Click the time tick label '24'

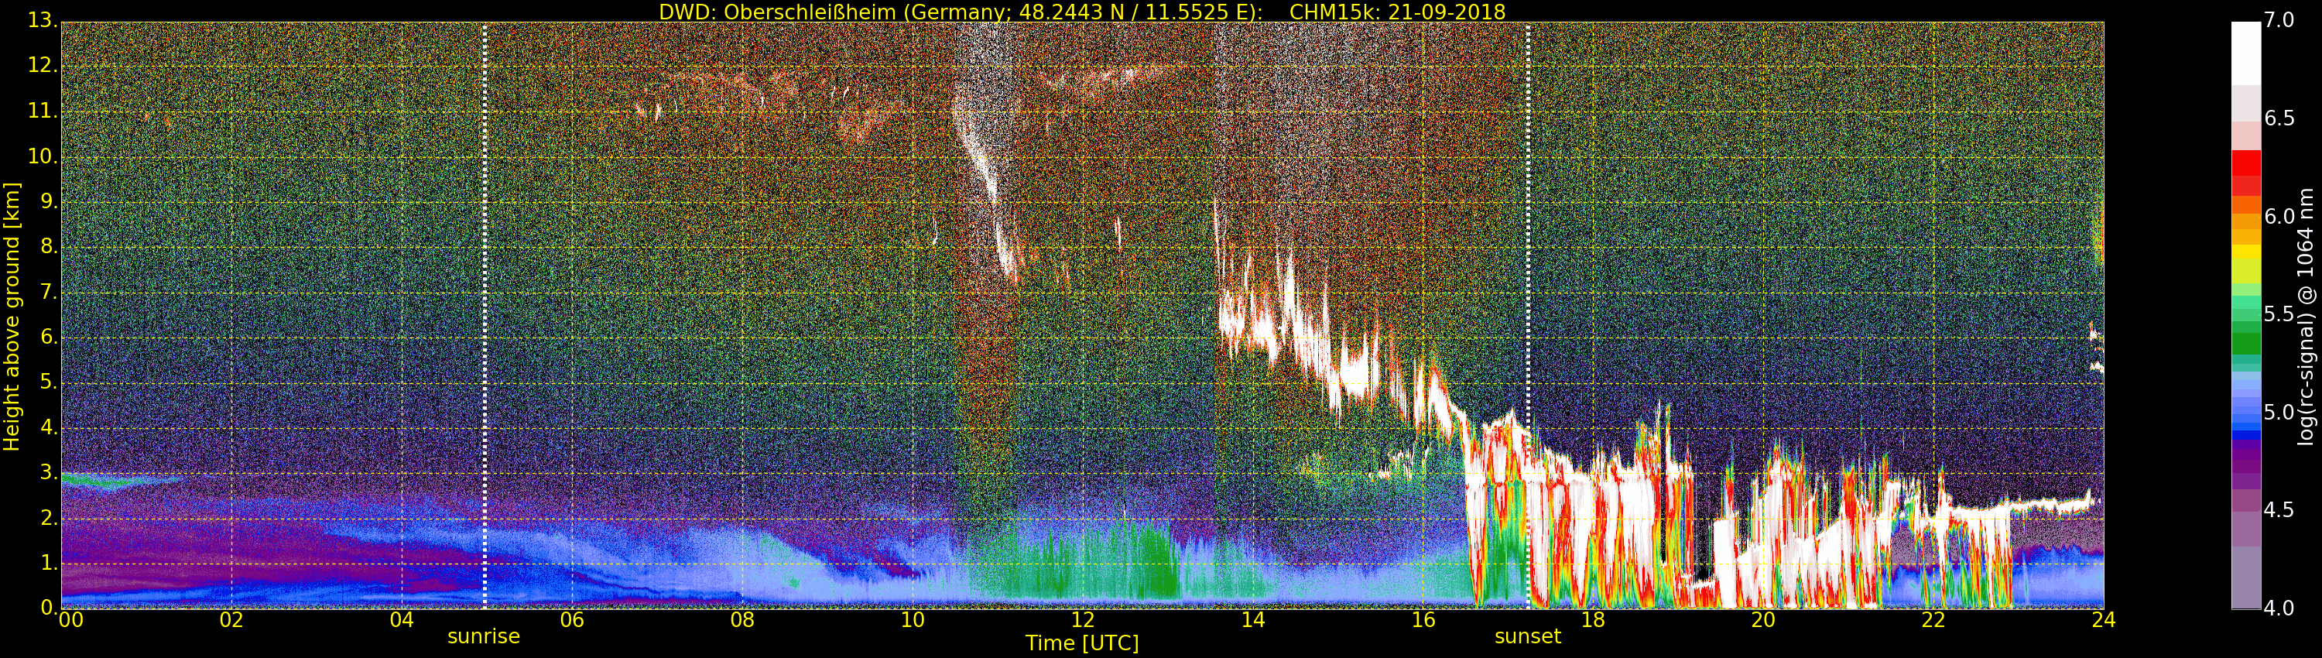pyautogui.click(x=2104, y=619)
